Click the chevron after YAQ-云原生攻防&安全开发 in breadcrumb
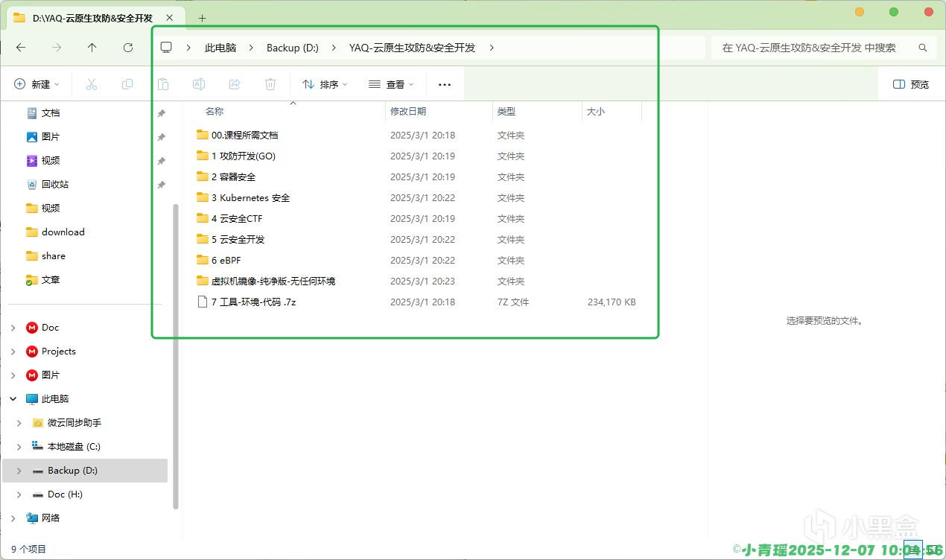Viewport: 946px width, 560px height. [492, 47]
